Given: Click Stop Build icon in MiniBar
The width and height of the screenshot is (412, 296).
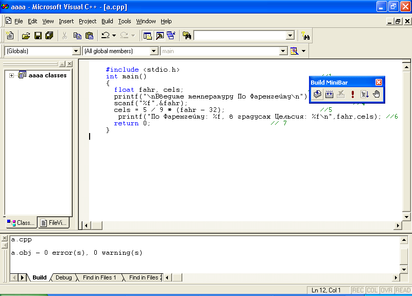Looking at the screenshot, I should click(x=341, y=94).
